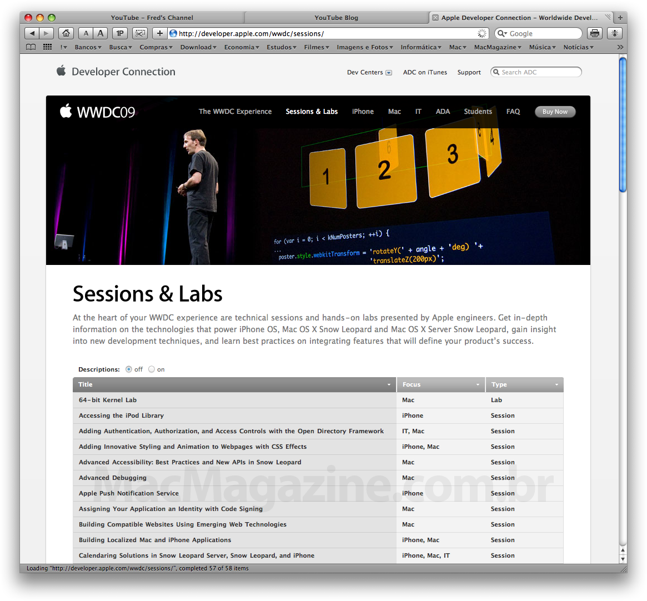The height and width of the screenshot is (601, 647).
Task: Click the bug report icon
Action: (614, 33)
